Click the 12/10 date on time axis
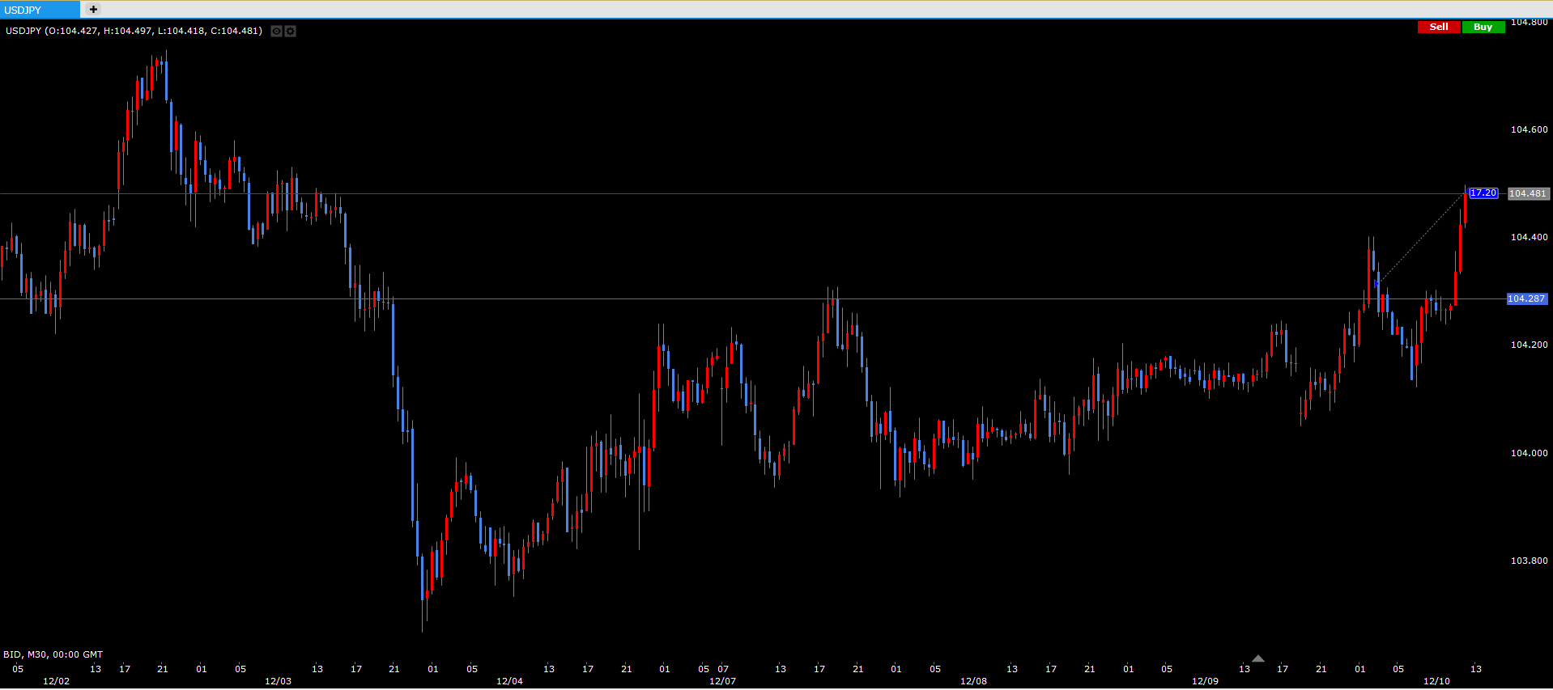The width and height of the screenshot is (1553, 690). [x=1436, y=681]
